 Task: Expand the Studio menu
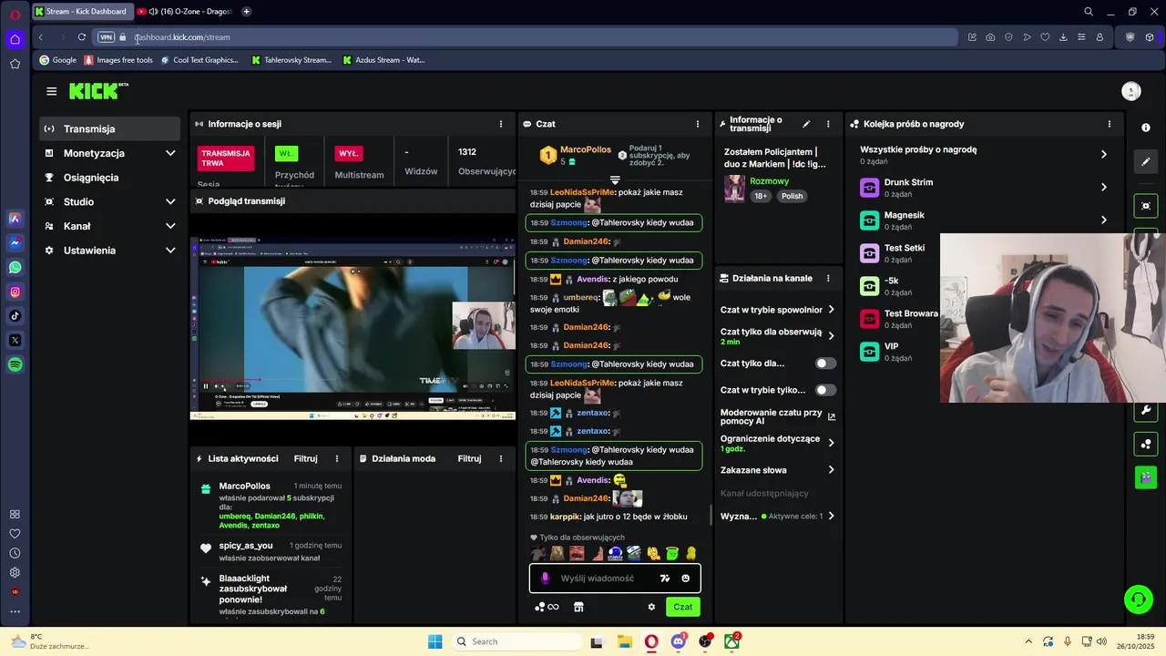(109, 201)
